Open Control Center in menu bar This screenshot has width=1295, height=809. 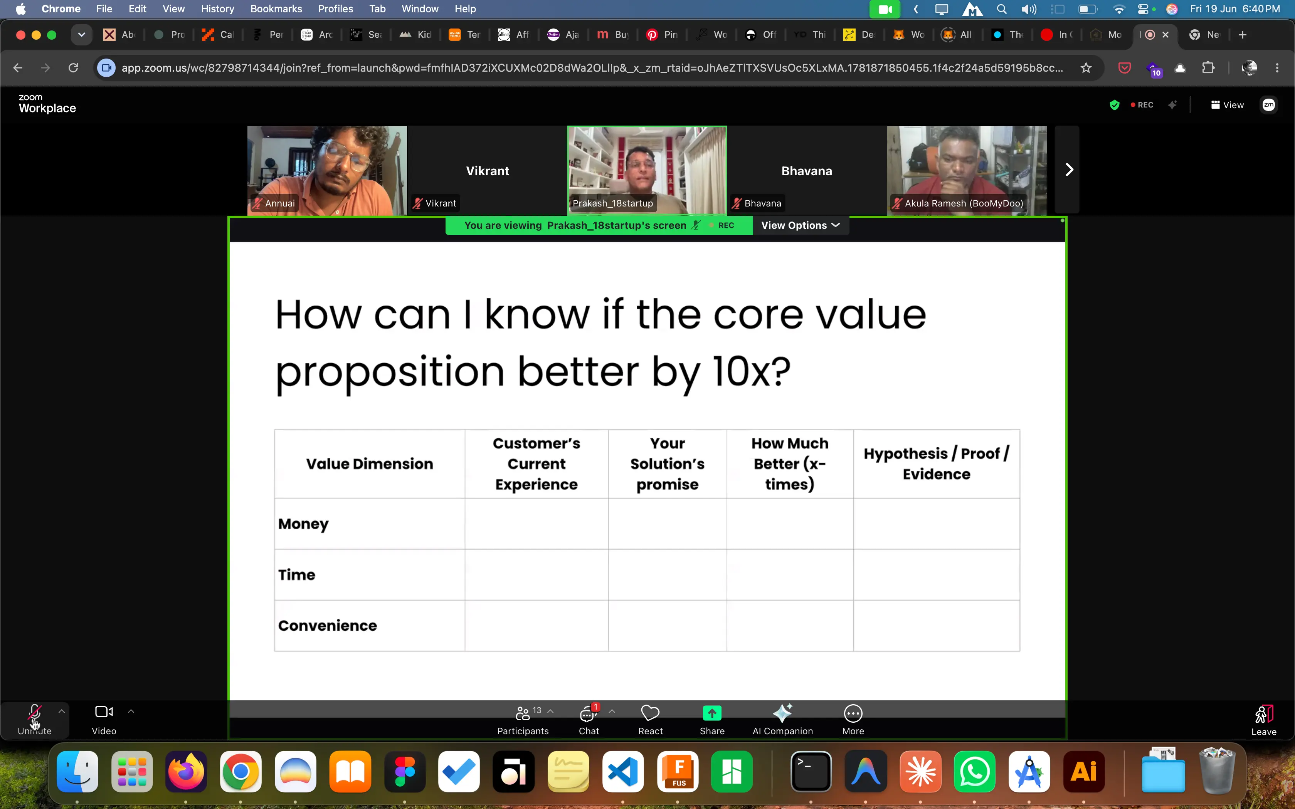(1144, 8)
